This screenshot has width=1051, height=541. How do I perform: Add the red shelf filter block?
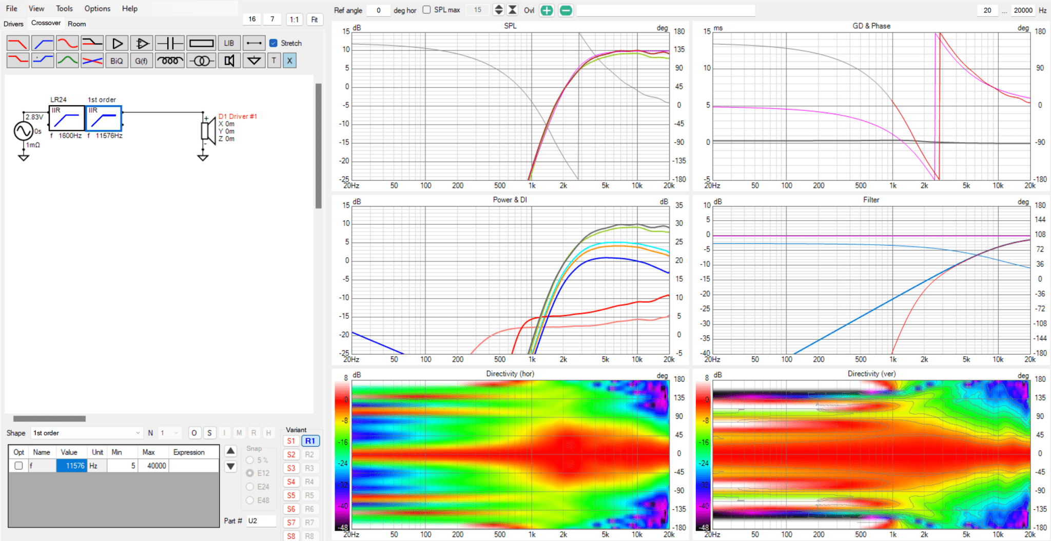17,61
